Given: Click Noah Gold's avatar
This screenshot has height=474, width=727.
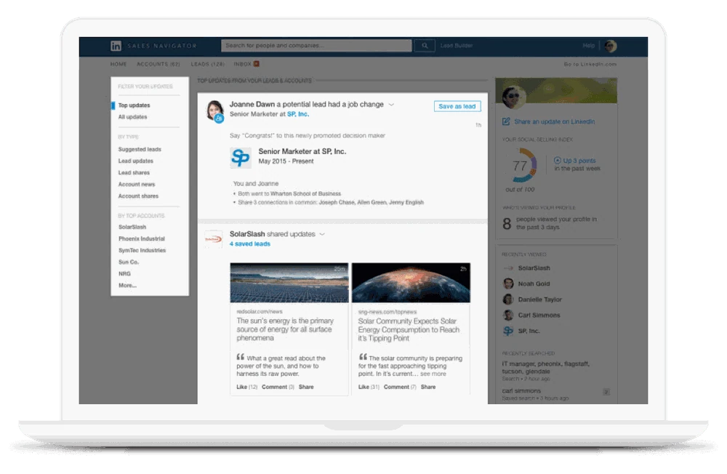Looking at the screenshot, I should 508,284.
